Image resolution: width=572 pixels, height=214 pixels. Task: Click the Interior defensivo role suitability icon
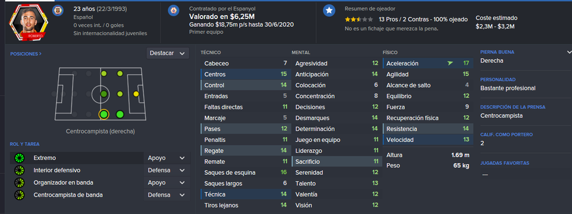pos(19,170)
